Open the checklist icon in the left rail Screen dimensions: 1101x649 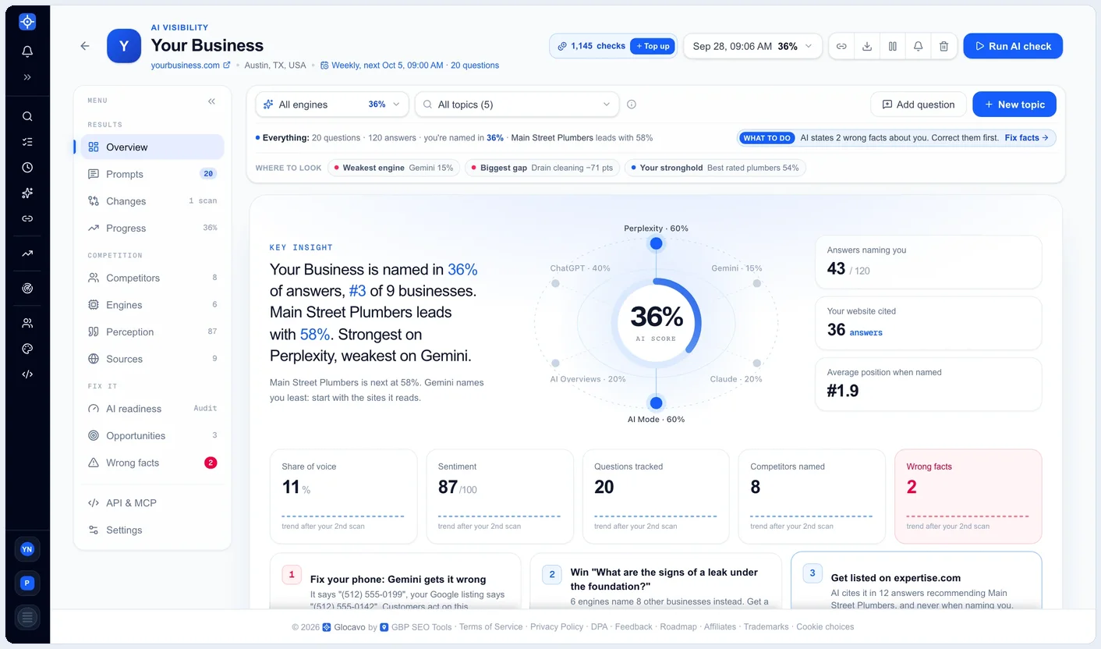(x=27, y=142)
